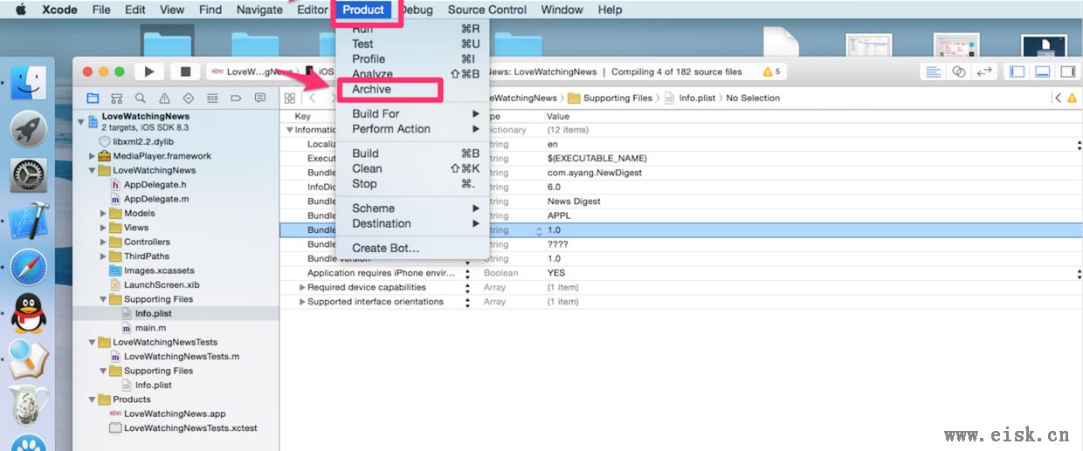The width and height of the screenshot is (1083, 451).
Task: Open the Test navigator diamond icon
Action: (188, 99)
